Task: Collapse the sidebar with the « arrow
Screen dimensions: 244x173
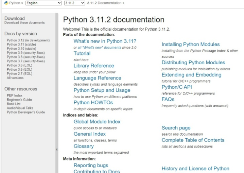Action: pyautogui.click(x=57, y=150)
